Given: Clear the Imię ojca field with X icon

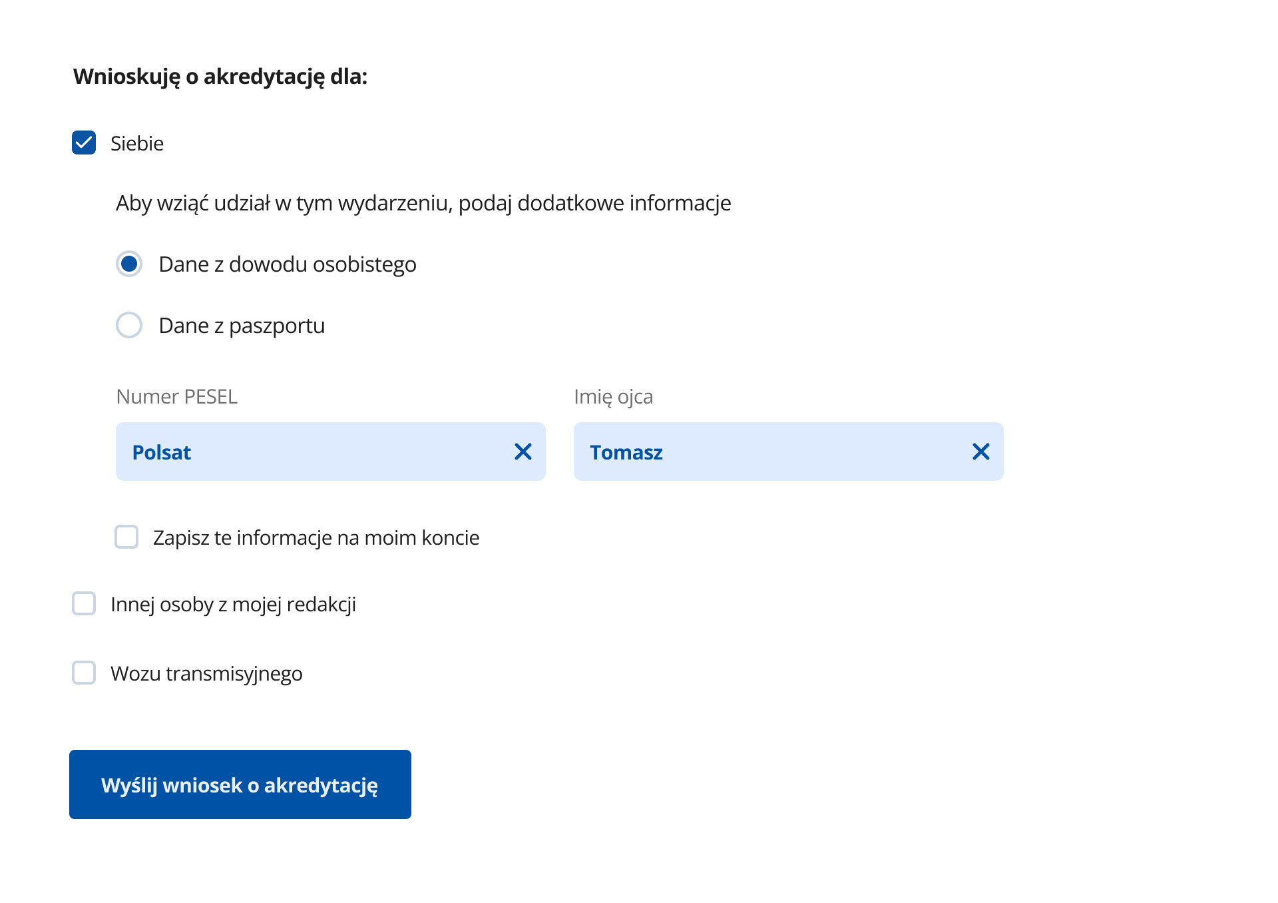Looking at the screenshot, I should (980, 452).
